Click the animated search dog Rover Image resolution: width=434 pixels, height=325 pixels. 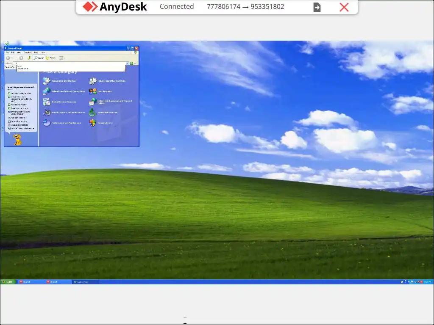pyautogui.click(x=17, y=140)
